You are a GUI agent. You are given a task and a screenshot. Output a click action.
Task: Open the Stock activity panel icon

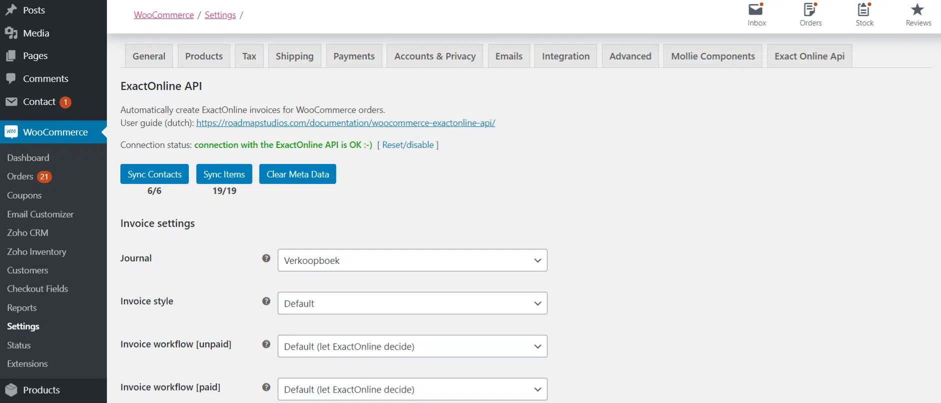point(864,10)
